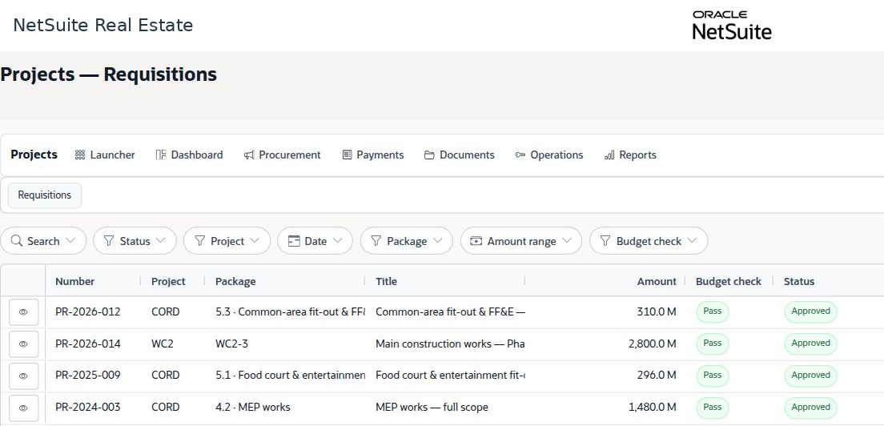Click the 4.2 · MEP works package cell

point(252,408)
